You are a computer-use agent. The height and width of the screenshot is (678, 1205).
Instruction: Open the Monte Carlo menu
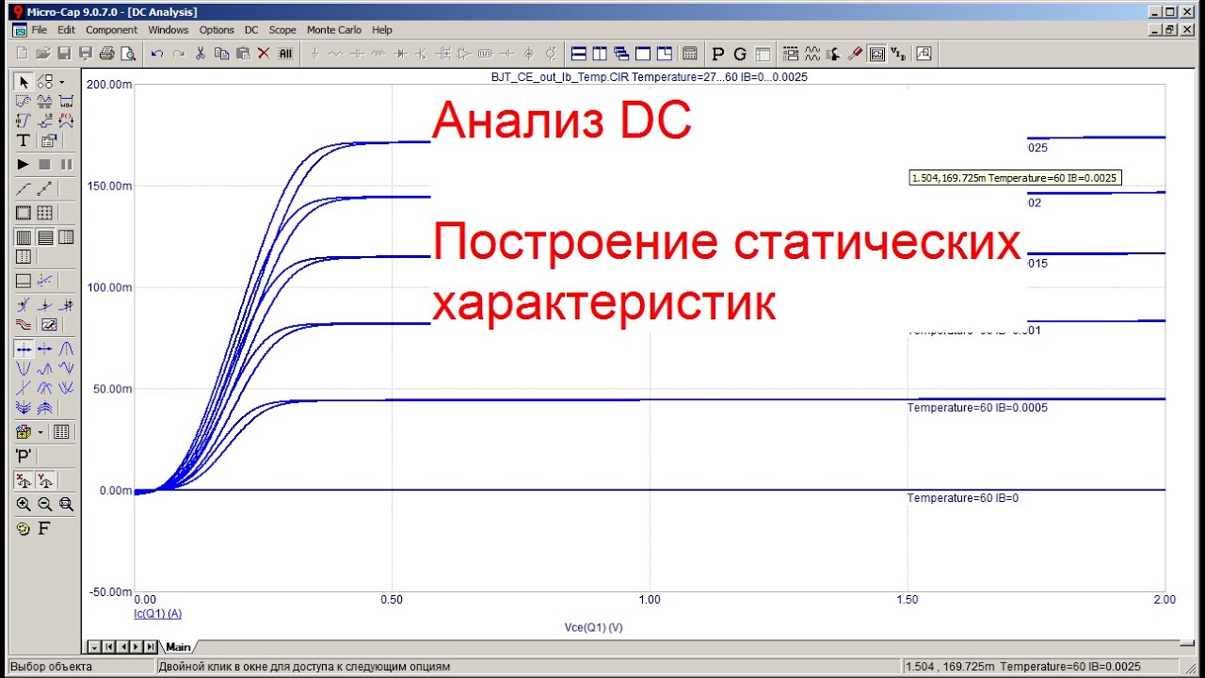334,30
